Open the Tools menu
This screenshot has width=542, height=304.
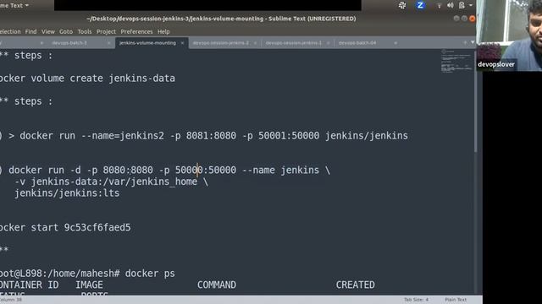coord(85,31)
